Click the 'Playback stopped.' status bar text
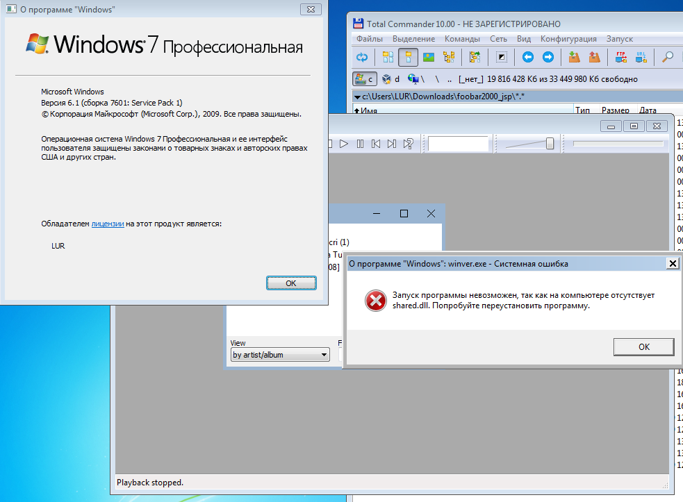The width and height of the screenshot is (683, 502). [x=150, y=483]
